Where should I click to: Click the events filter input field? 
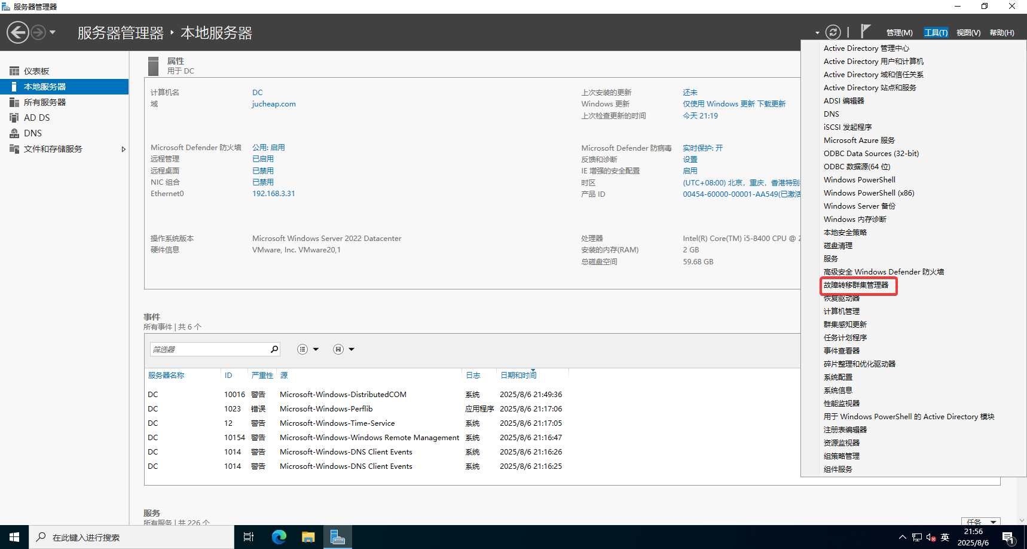point(209,349)
